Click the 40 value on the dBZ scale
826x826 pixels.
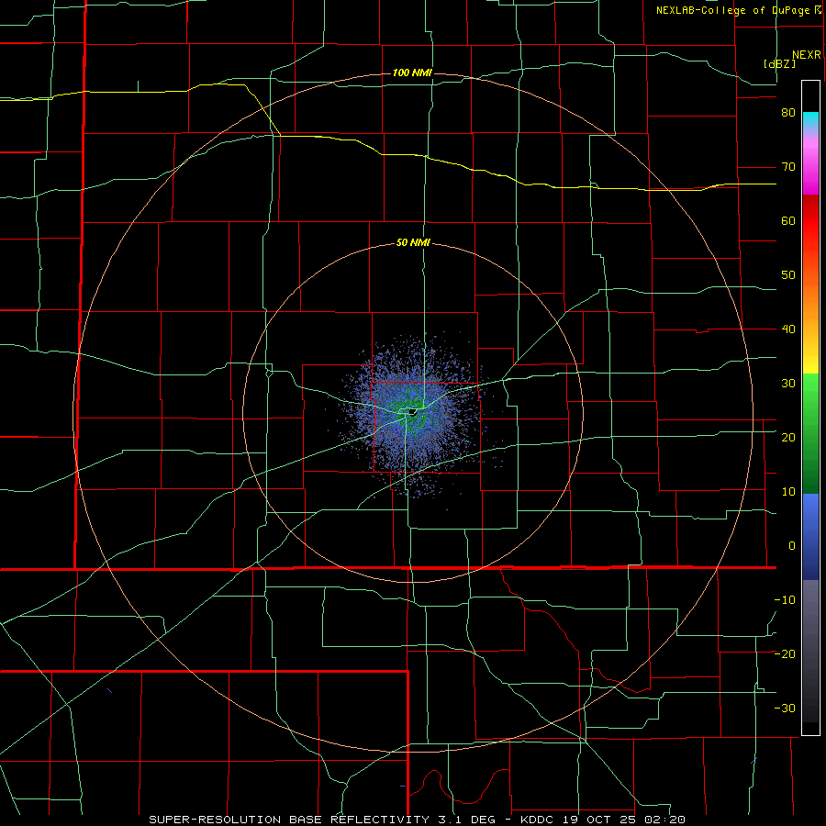click(788, 329)
